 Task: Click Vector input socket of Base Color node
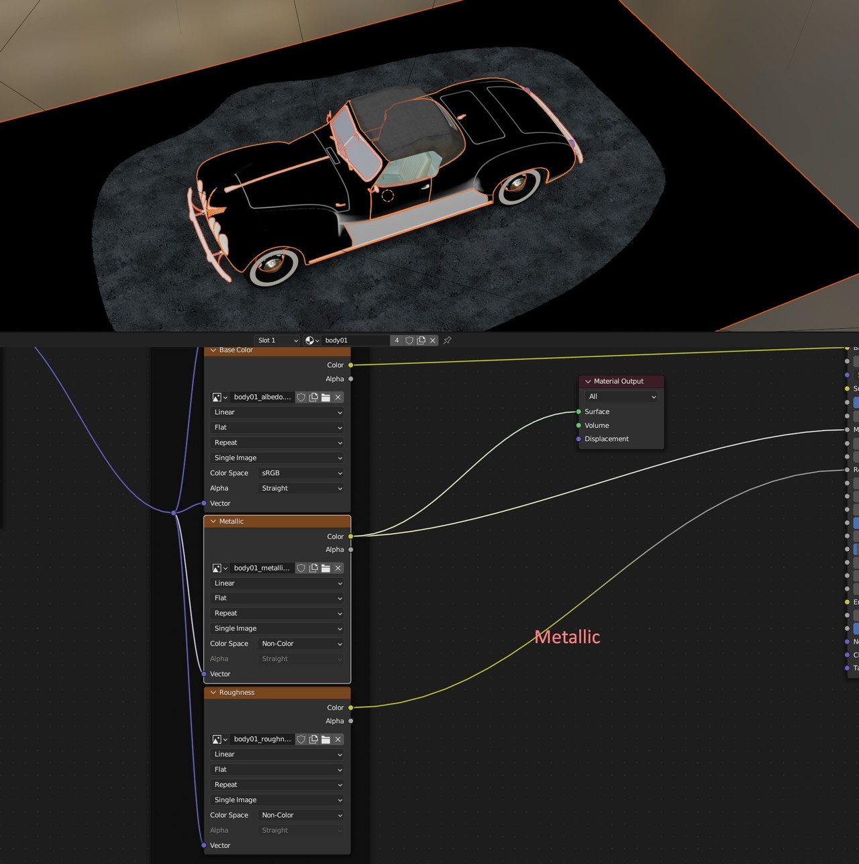pos(204,503)
